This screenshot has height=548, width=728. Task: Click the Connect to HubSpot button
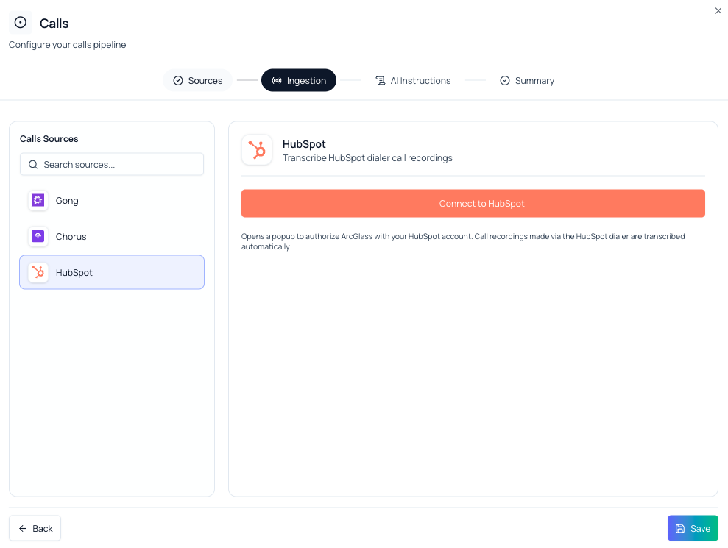tap(473, 203)
